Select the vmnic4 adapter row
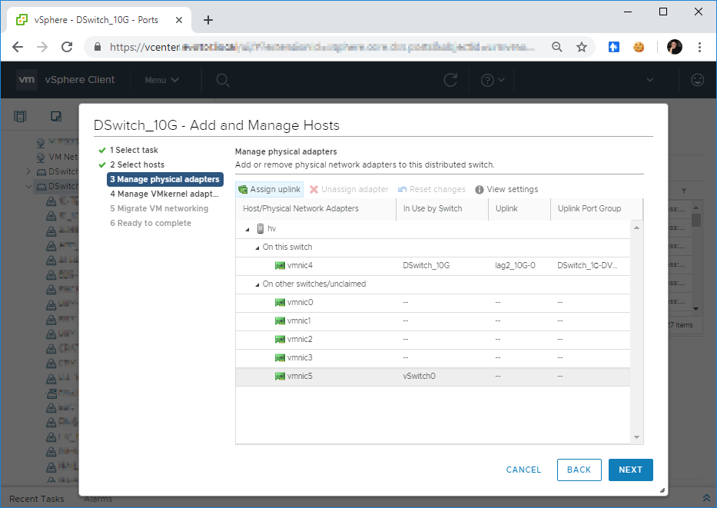The height and width of the screenshot is (508, 717). (433, 266)
